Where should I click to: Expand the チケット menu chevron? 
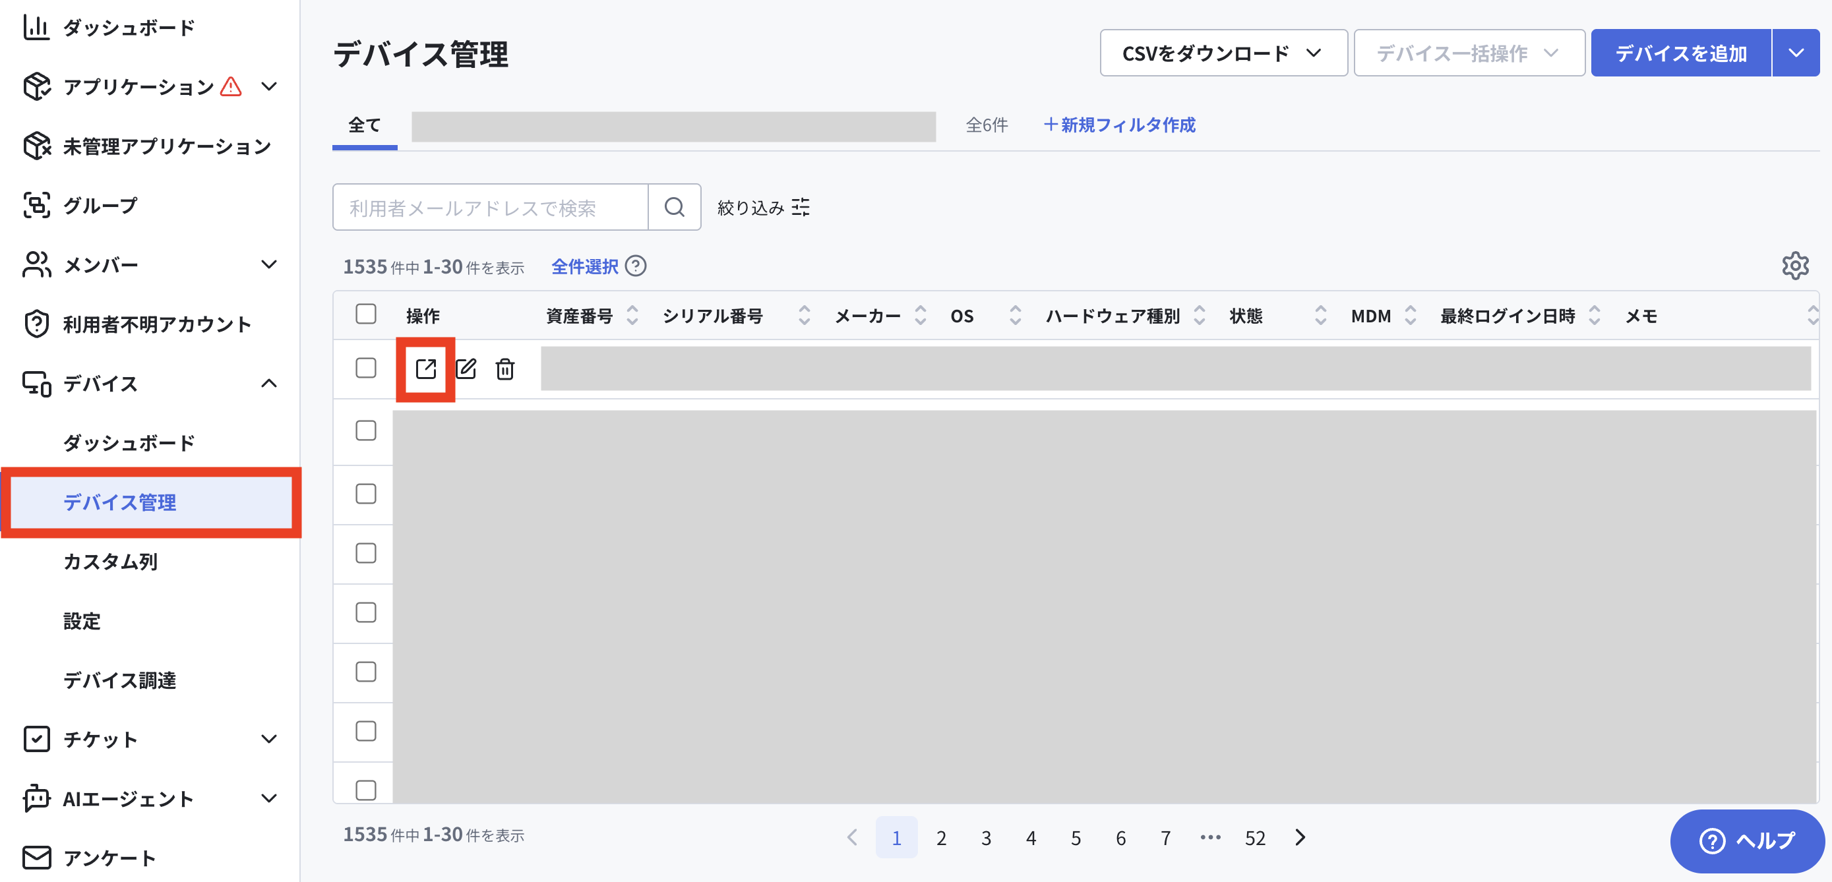[269, 739]
